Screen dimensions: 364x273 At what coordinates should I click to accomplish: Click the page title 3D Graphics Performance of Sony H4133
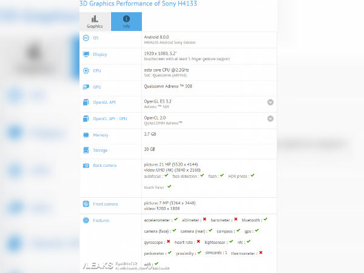point(138,4)
